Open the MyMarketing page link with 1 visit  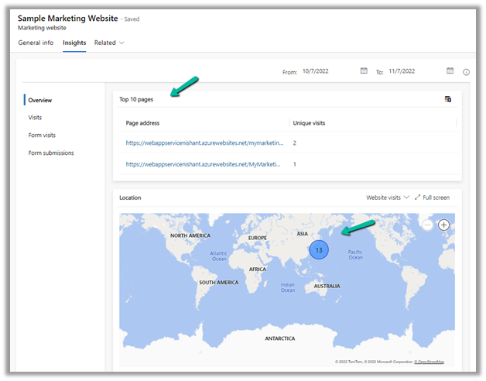[205, 164]
